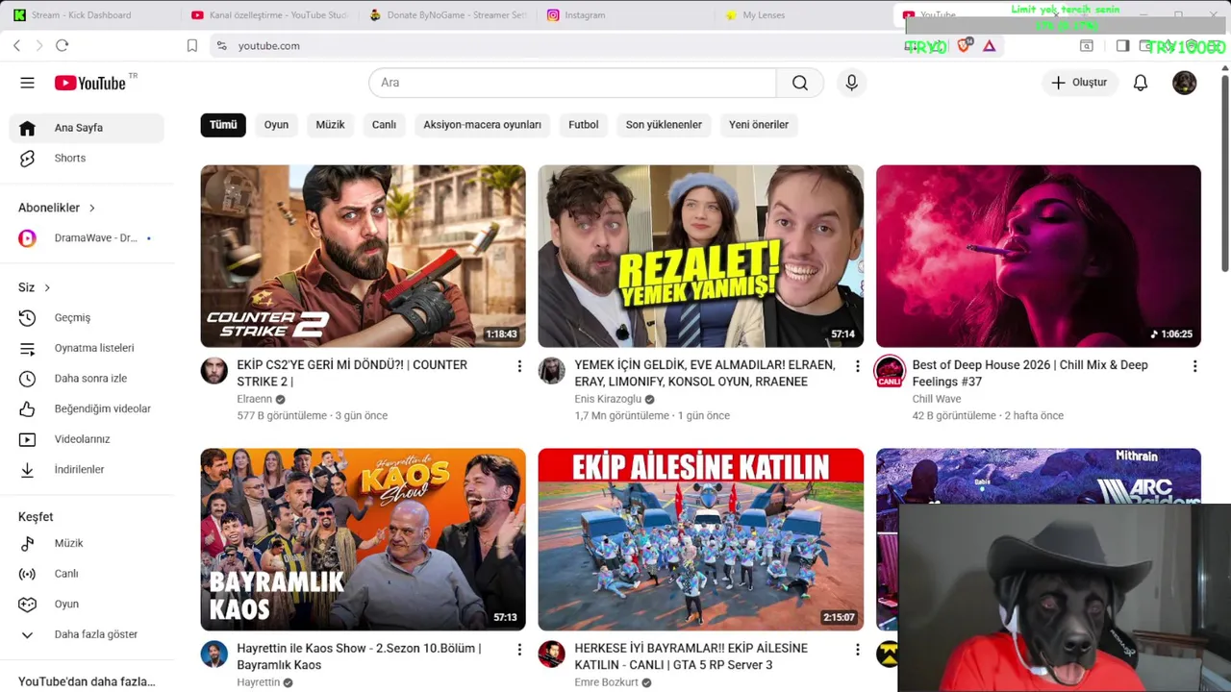Reload the page with the refresh icon
Viewport: 1231px width, 692px height.
point(62,45)
